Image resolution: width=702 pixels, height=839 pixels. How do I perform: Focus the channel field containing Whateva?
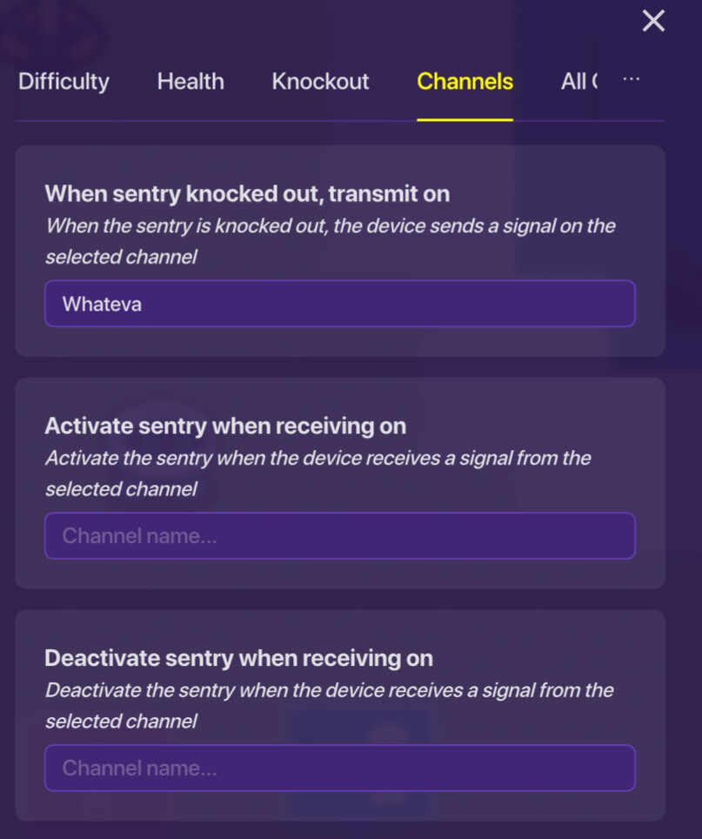339,304
